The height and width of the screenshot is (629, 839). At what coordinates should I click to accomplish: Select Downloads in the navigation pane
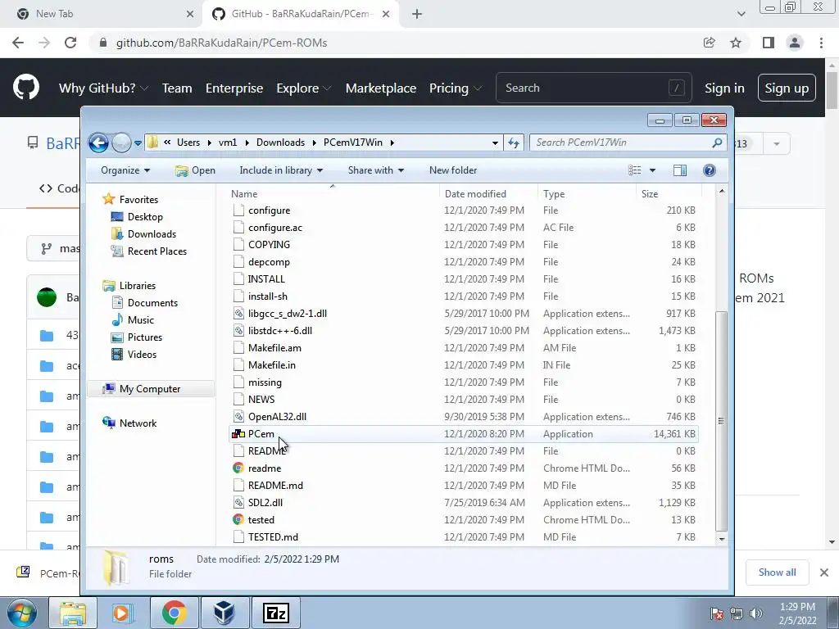coord(152,233)
